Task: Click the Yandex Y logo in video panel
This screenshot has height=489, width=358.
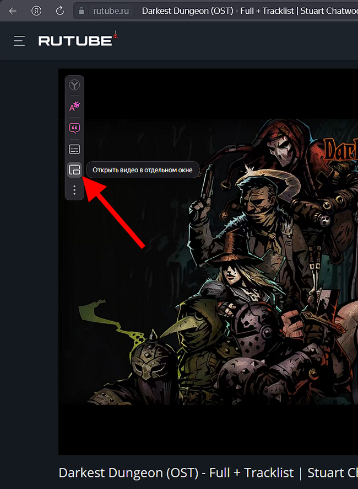Action: pyautogui.click(x=74, y=85)
